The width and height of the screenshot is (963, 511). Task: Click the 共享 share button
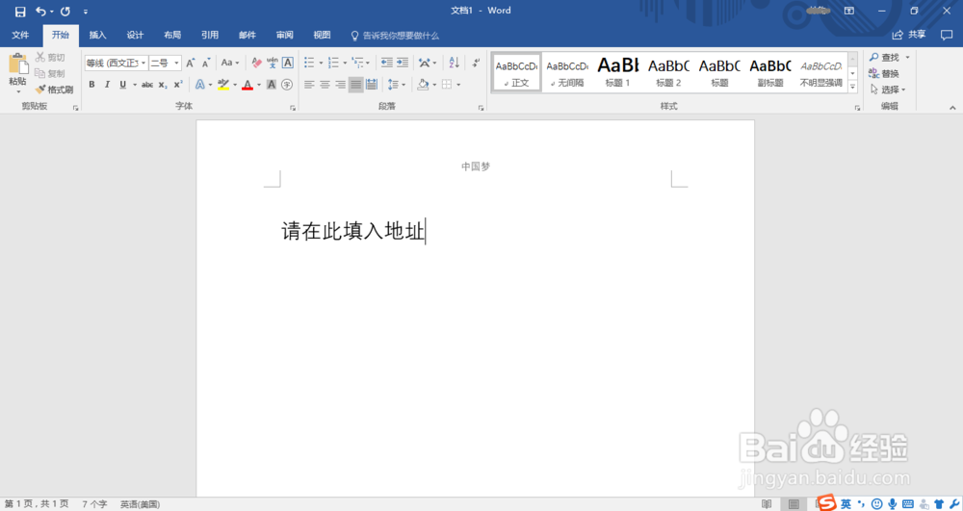coord(909,35)
